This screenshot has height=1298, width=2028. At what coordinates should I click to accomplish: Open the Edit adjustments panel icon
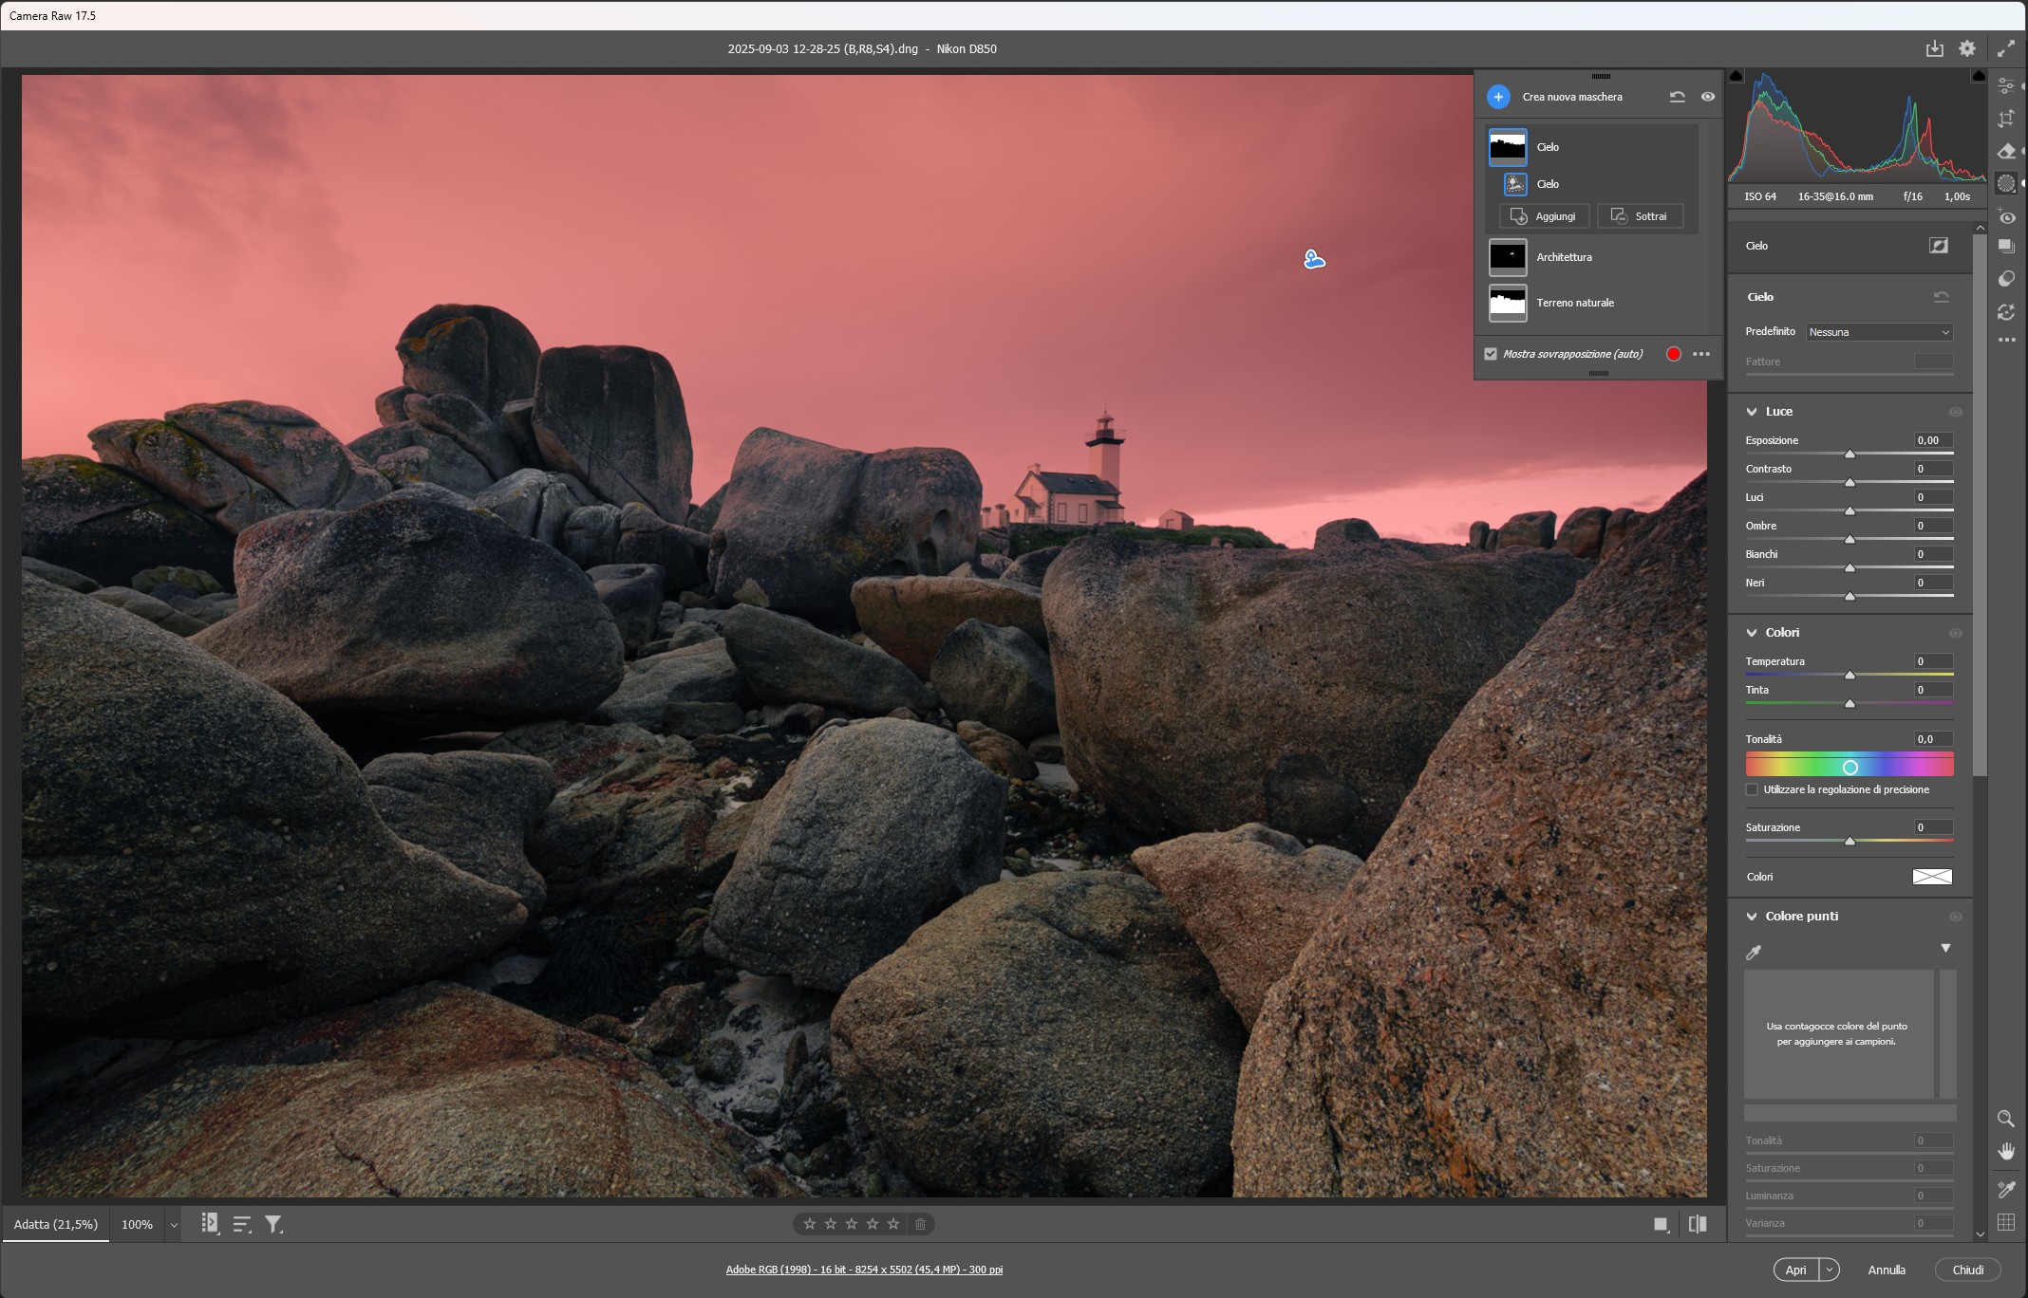pos(2005,86)
